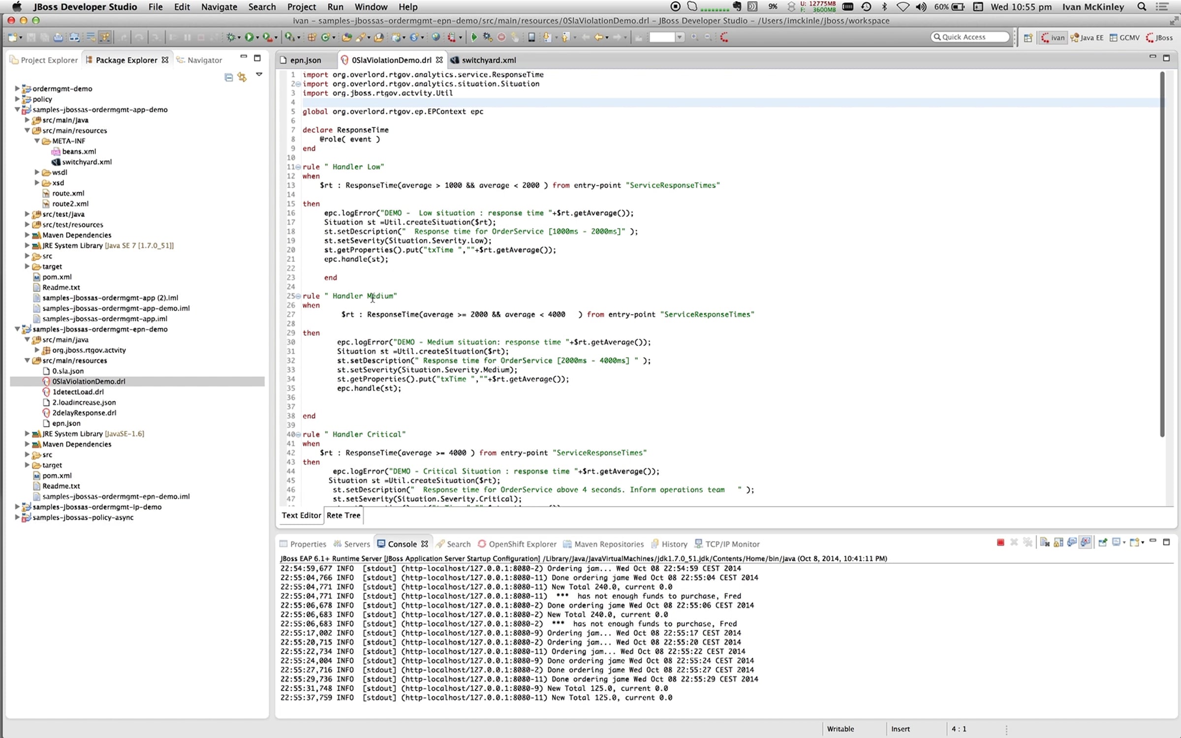Open the Servers view tab
The width and height of the screenshot is (1181, 738).
(351, 544)
